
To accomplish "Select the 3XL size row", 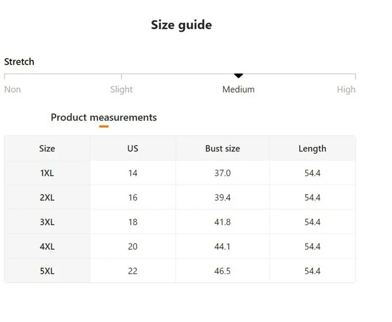I will click(180, 222).
